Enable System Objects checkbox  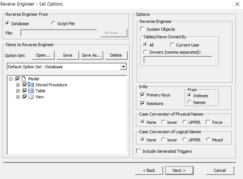pos(142,29)
